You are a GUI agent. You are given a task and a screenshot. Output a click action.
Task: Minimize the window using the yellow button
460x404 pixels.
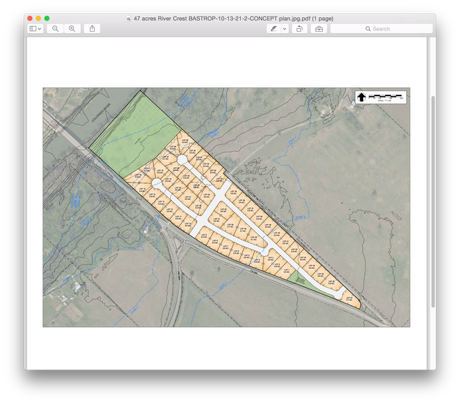pyautogui.click(x=38, y=17)
